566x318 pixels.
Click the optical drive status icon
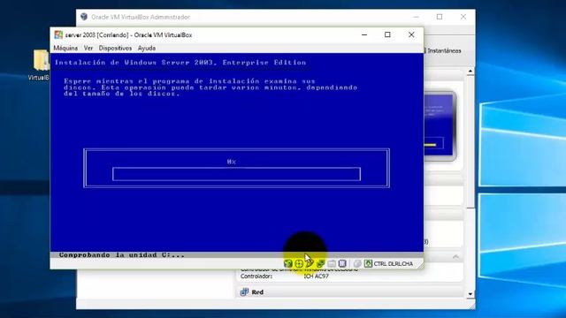pyautogui.click(x=299, y=263)
